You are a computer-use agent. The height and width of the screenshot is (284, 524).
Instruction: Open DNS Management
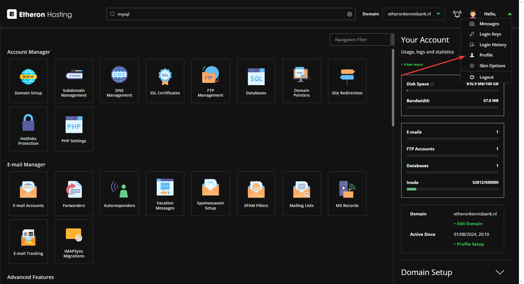click(119, 81)
